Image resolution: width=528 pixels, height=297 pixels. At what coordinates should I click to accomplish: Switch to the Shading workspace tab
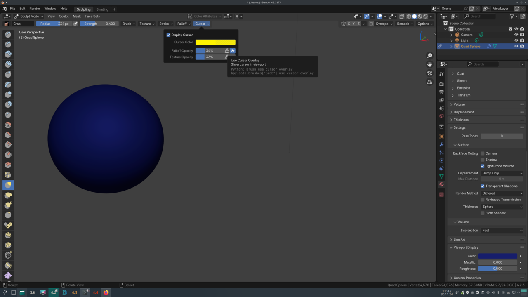click(x=102, y=9)
